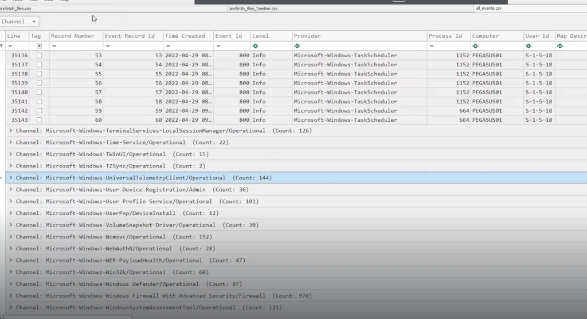Sort by the Computer column header
The width and height of the screenshot is (587, 319).
click(x=497, y=36)
